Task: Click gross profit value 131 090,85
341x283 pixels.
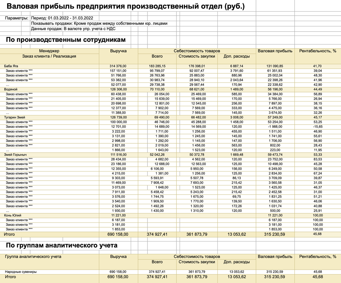Action: pyautogui.click(x=275, y=66)
